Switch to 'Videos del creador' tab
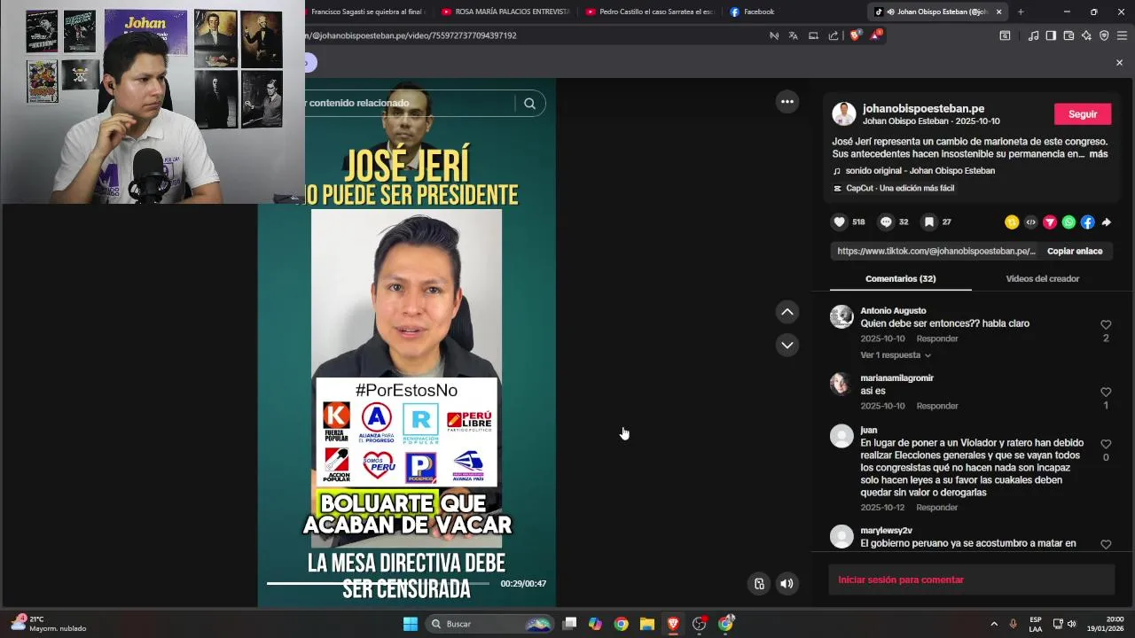The image size is (1135, 638). (x=1042, y=278)
